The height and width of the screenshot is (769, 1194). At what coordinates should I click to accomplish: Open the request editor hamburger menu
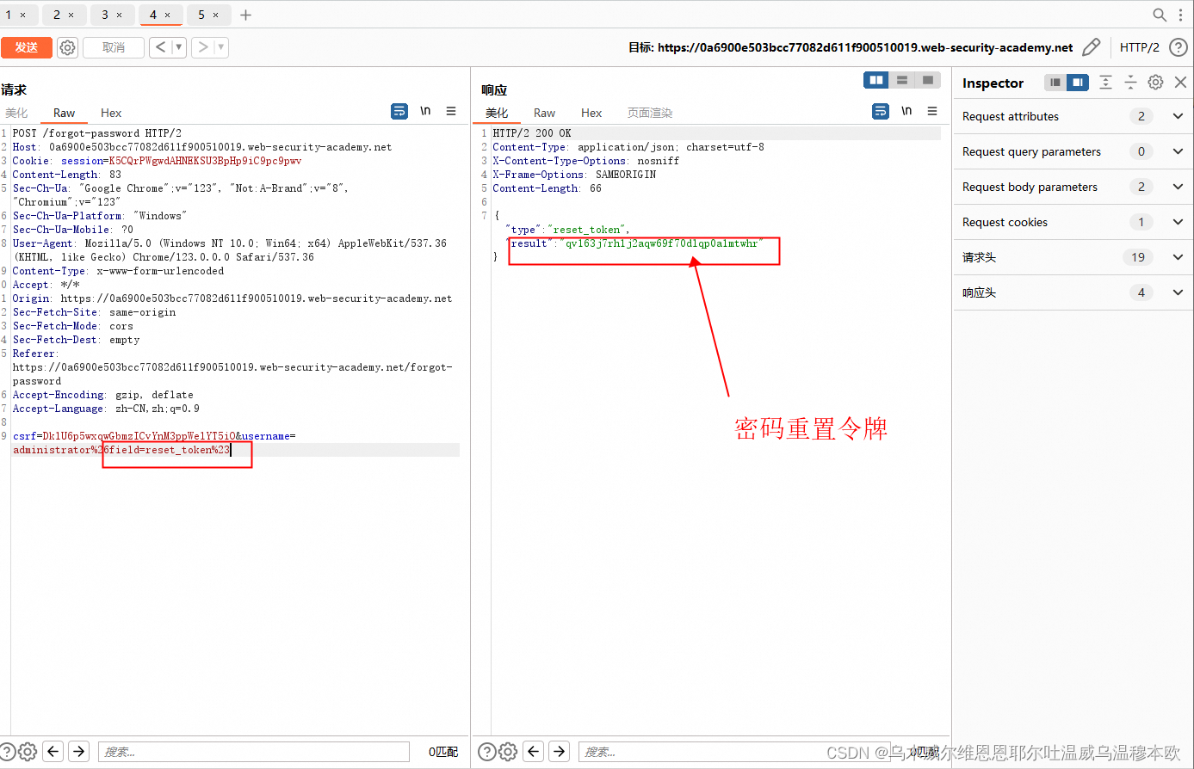point(451,111)
